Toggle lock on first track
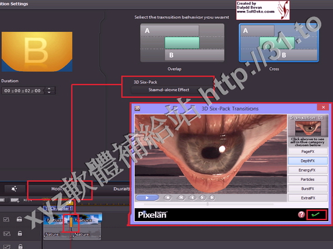The image size is (333, 249). pos(19,219)
